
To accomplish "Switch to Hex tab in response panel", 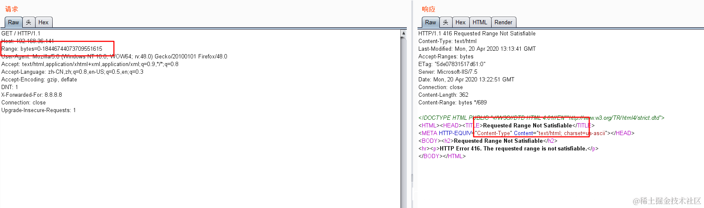I will pos(460,22).
